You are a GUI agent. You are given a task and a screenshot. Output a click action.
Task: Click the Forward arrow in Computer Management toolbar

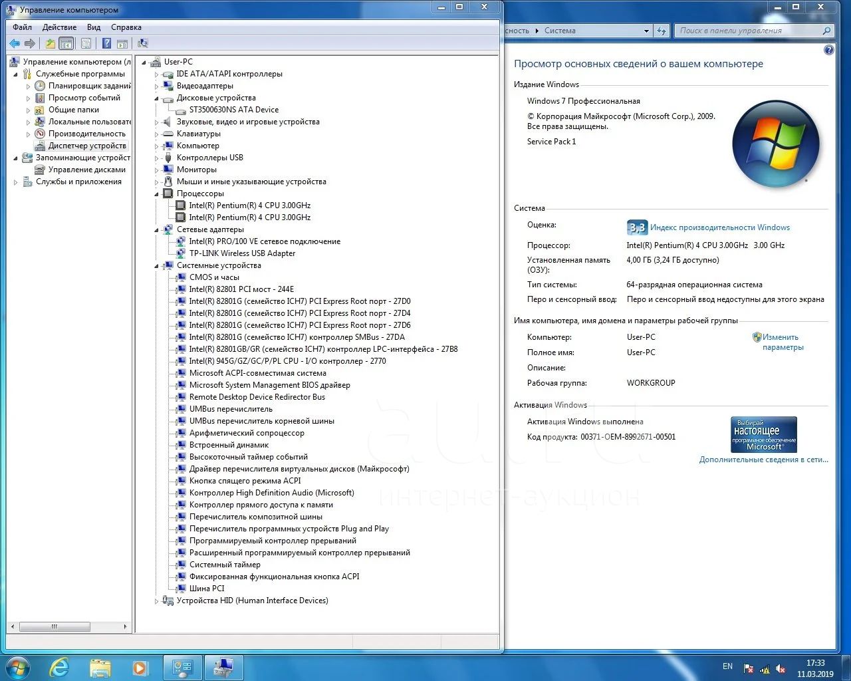(x=29, y=43)
